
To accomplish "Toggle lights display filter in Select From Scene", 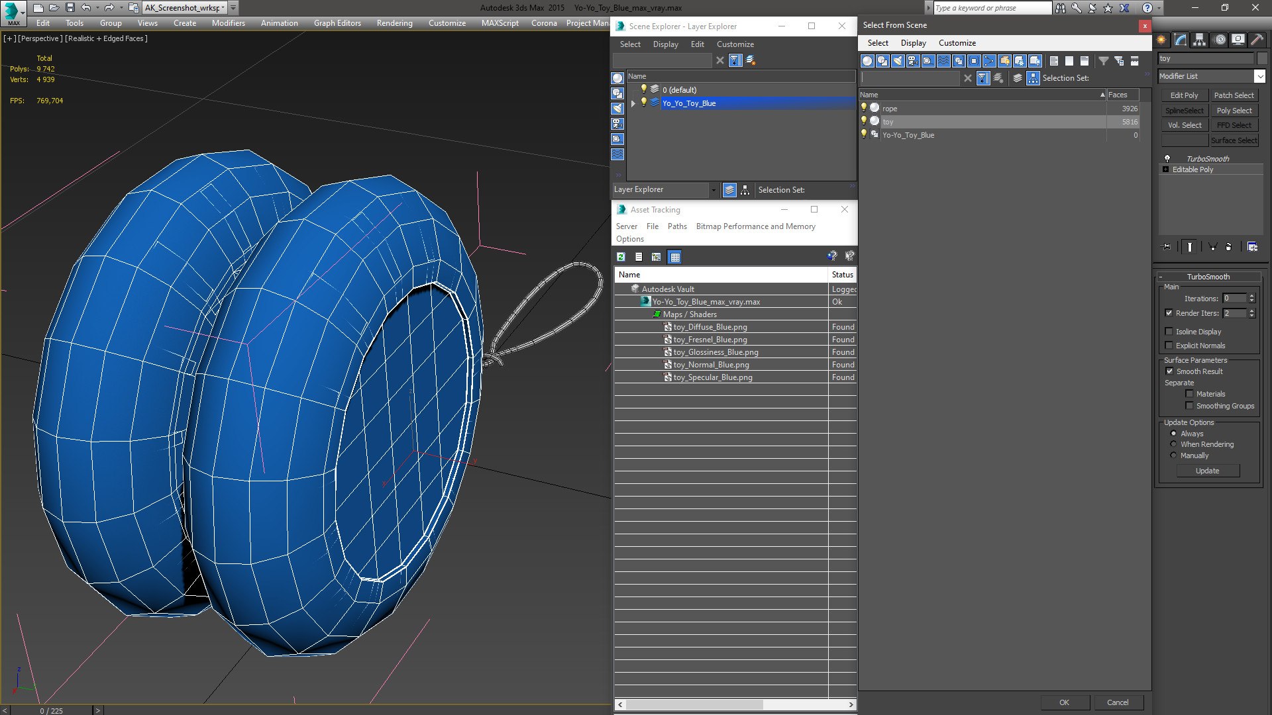I will click(898, 61).
